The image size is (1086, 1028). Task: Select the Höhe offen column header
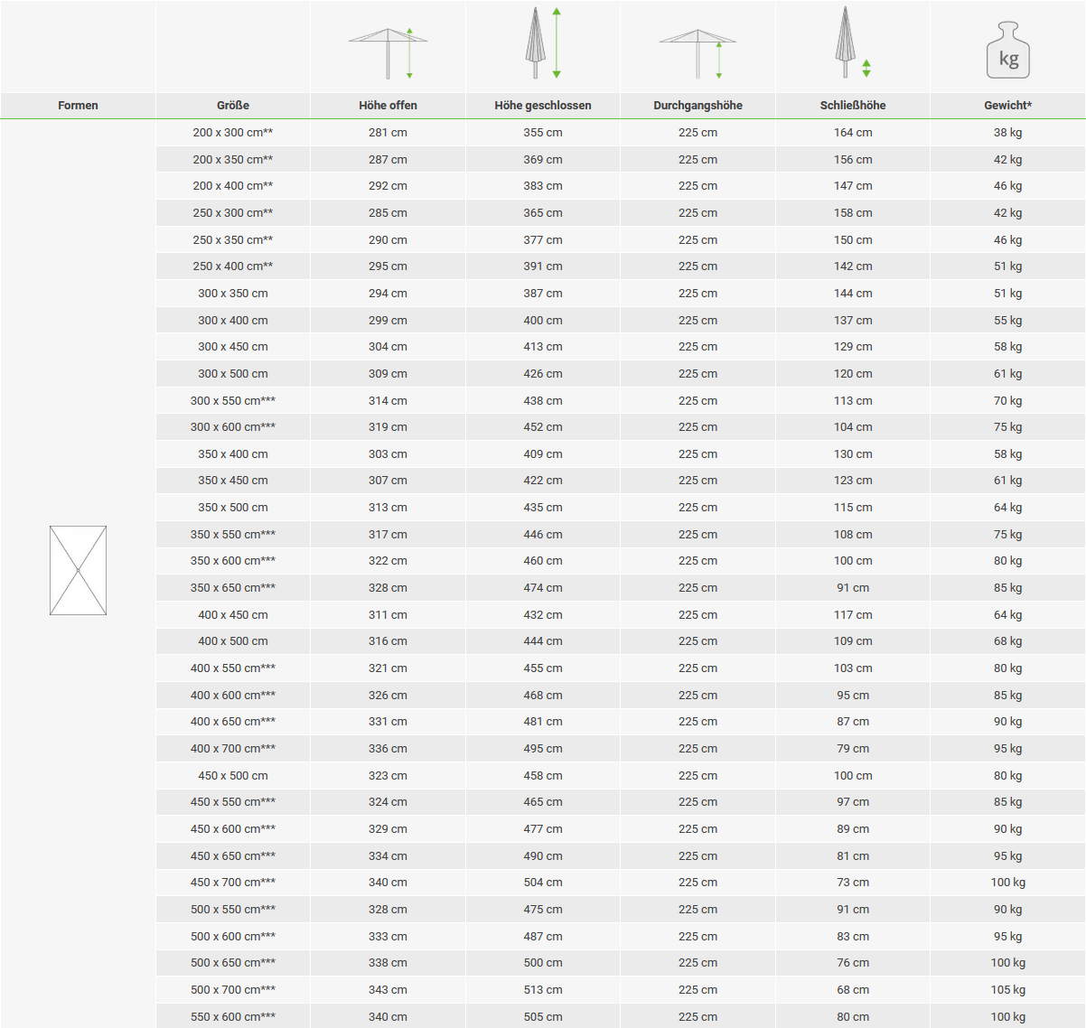tap(388, 106)
